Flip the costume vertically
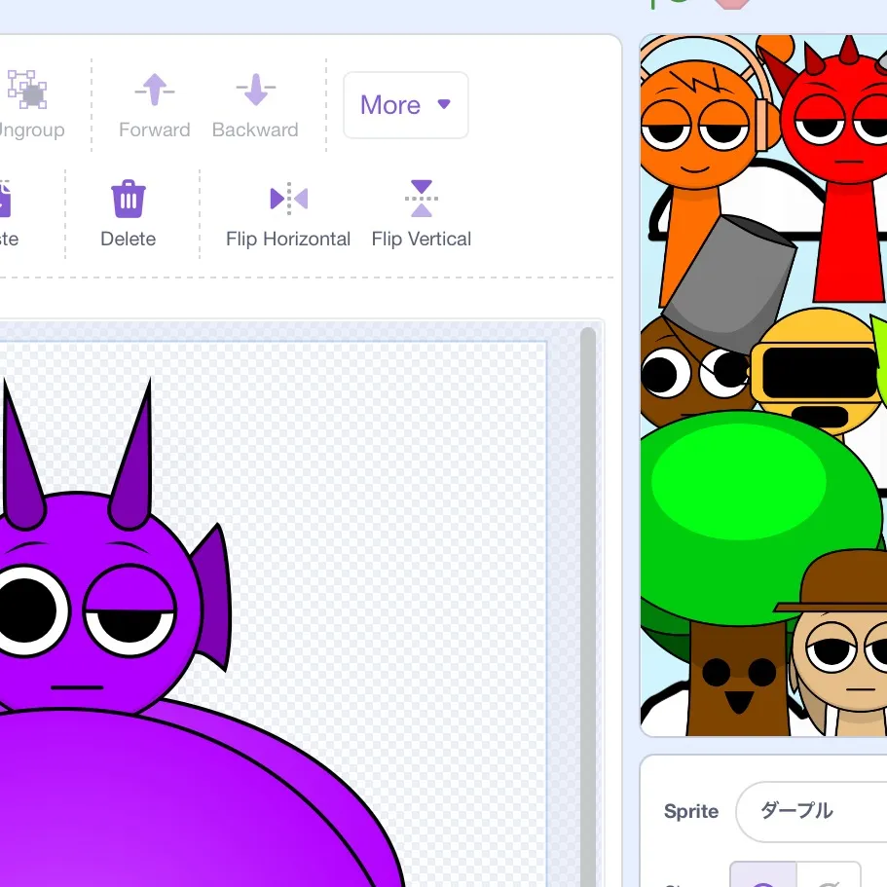887x887 pixels. click(x=421, y=214)
